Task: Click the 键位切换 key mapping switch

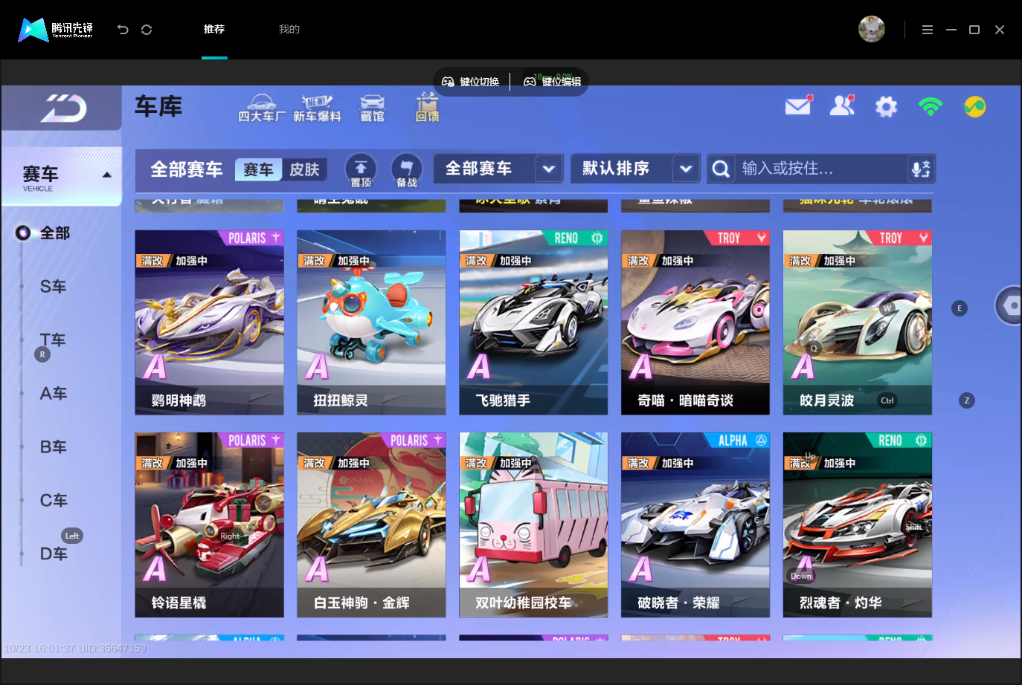Action: pos(471,82)
